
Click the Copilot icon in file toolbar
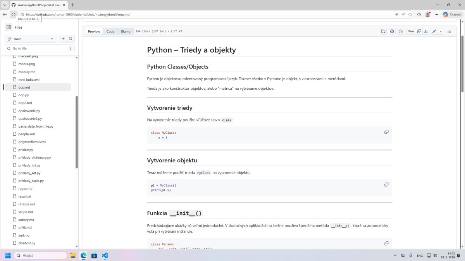[392, 31]
